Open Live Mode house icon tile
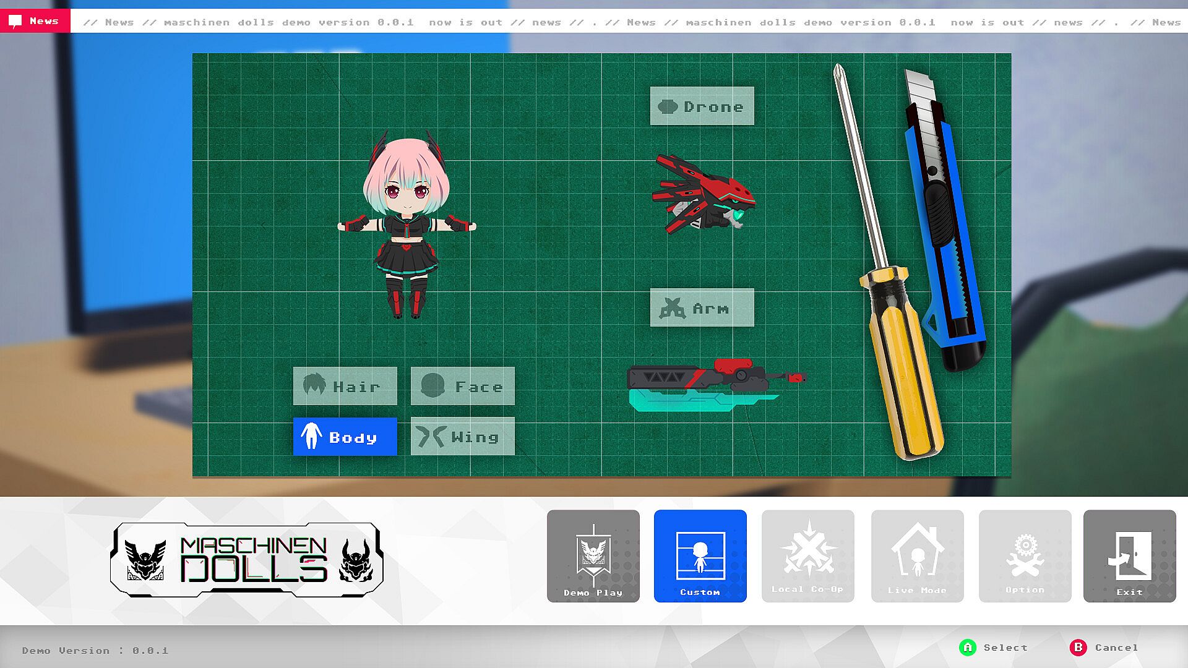This screenshot has width=1188, height=668. pos(917,555)
